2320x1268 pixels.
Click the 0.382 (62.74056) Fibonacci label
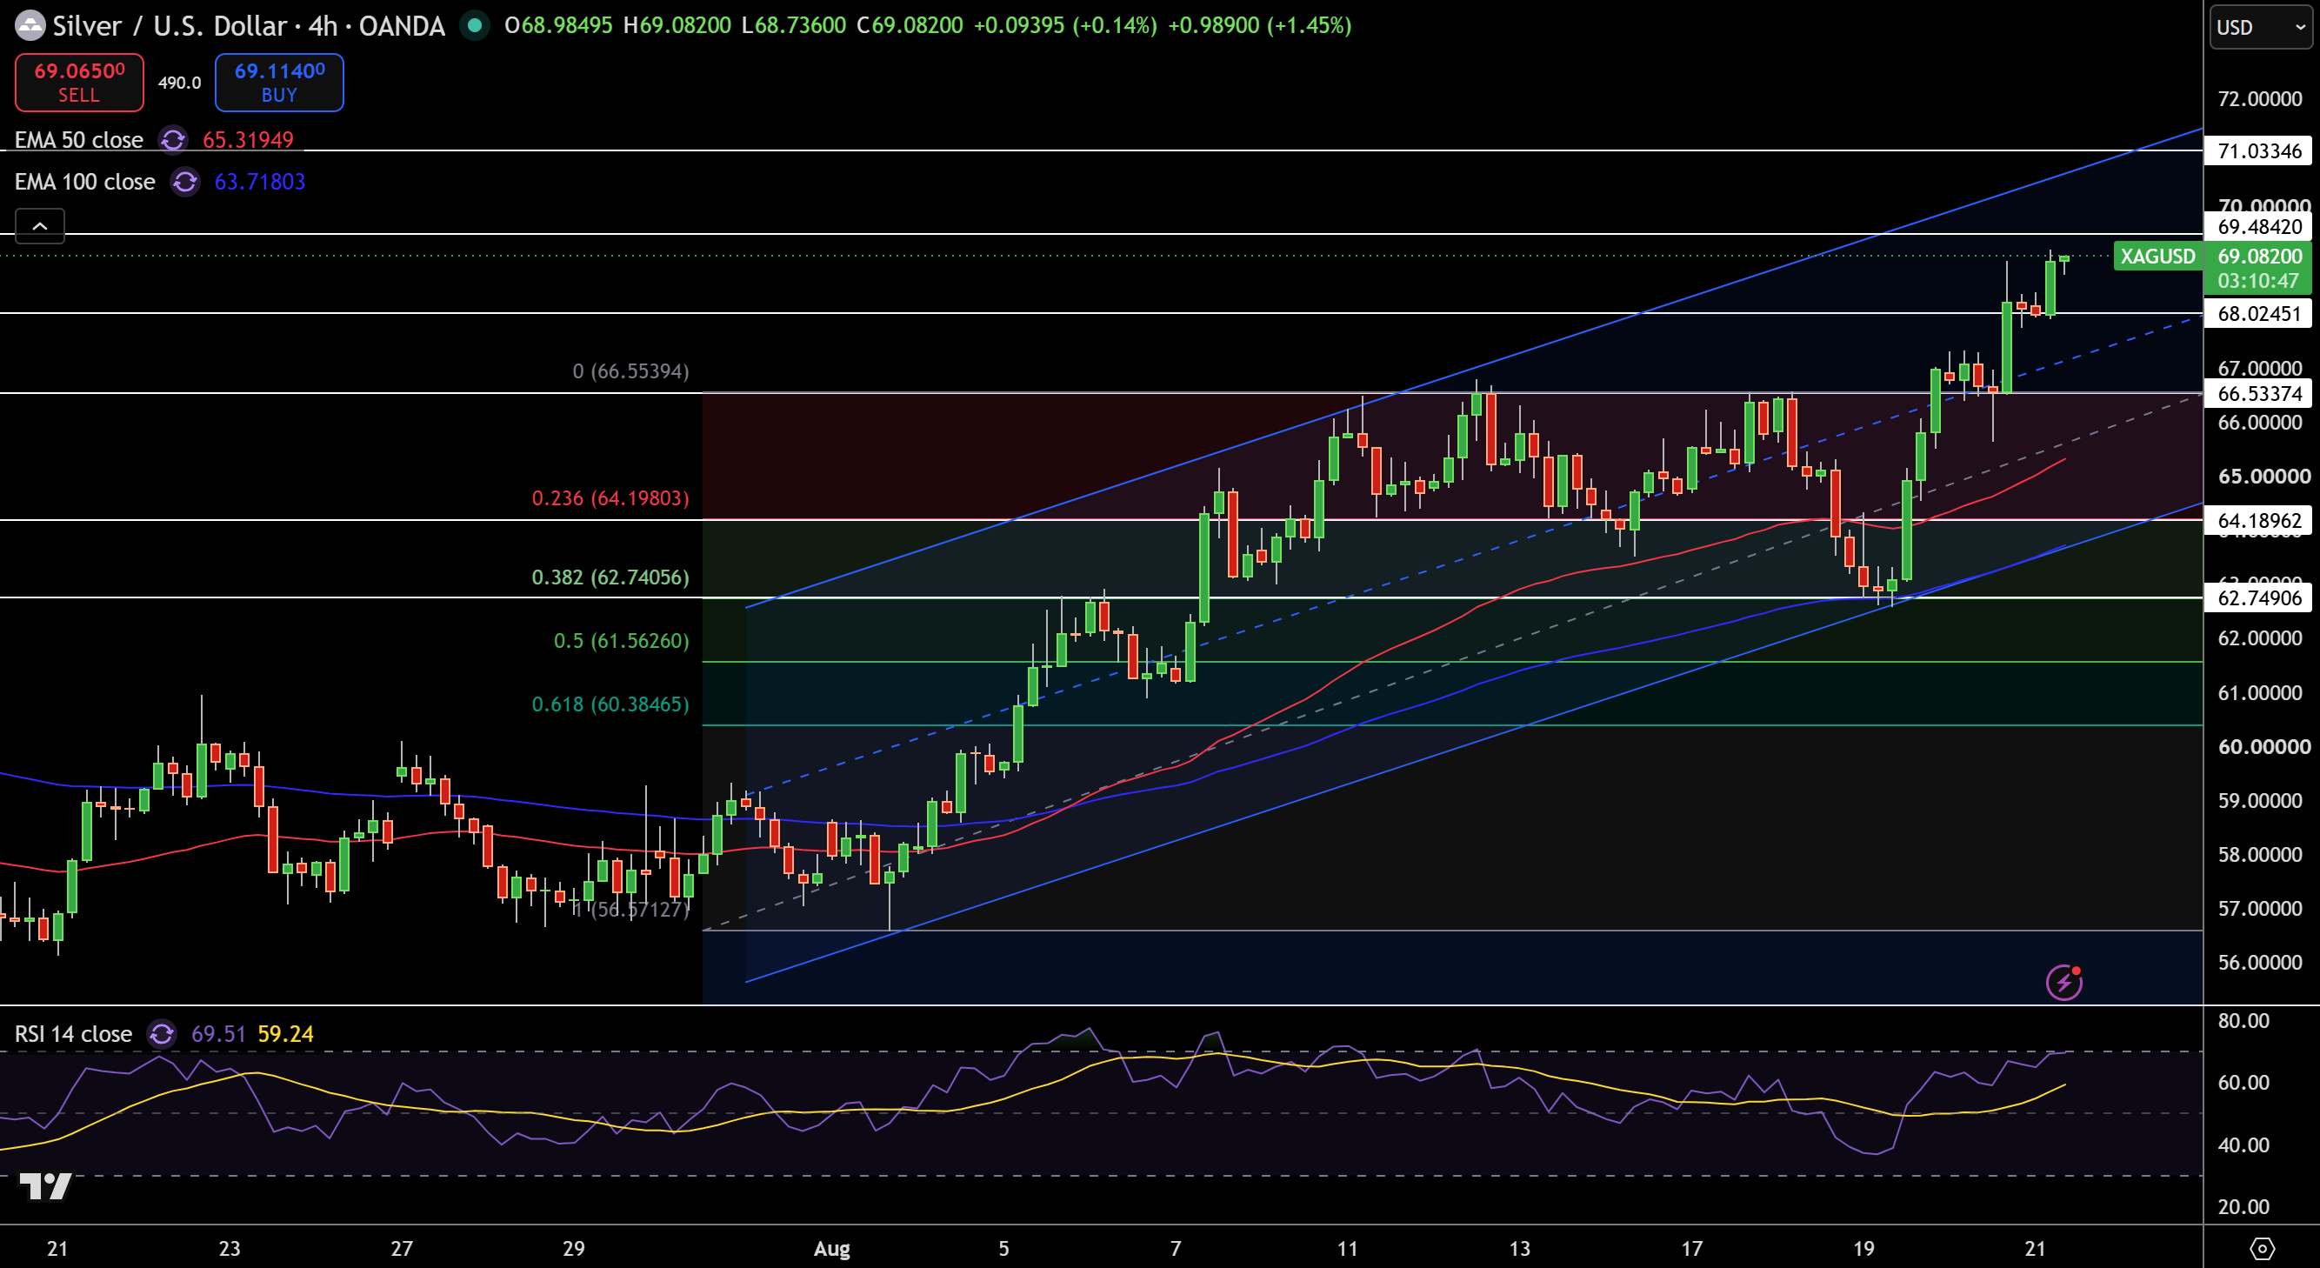[x=610, y=577]
